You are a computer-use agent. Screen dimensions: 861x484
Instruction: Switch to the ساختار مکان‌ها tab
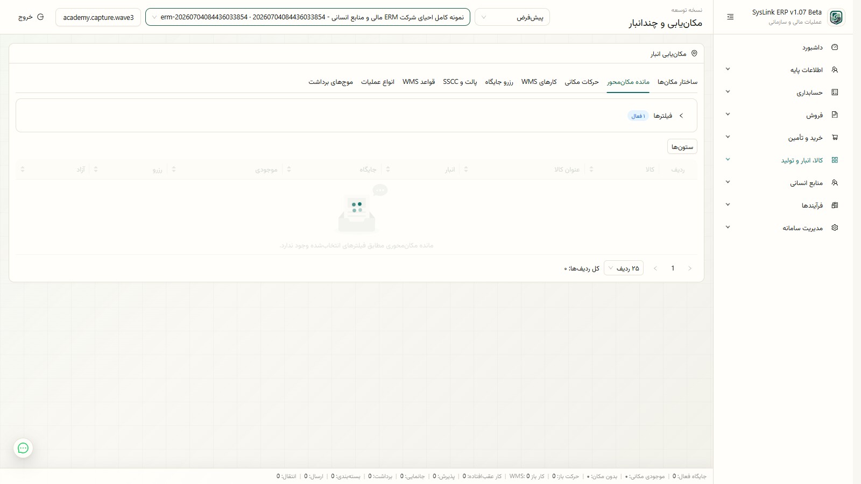click(677, 82)
